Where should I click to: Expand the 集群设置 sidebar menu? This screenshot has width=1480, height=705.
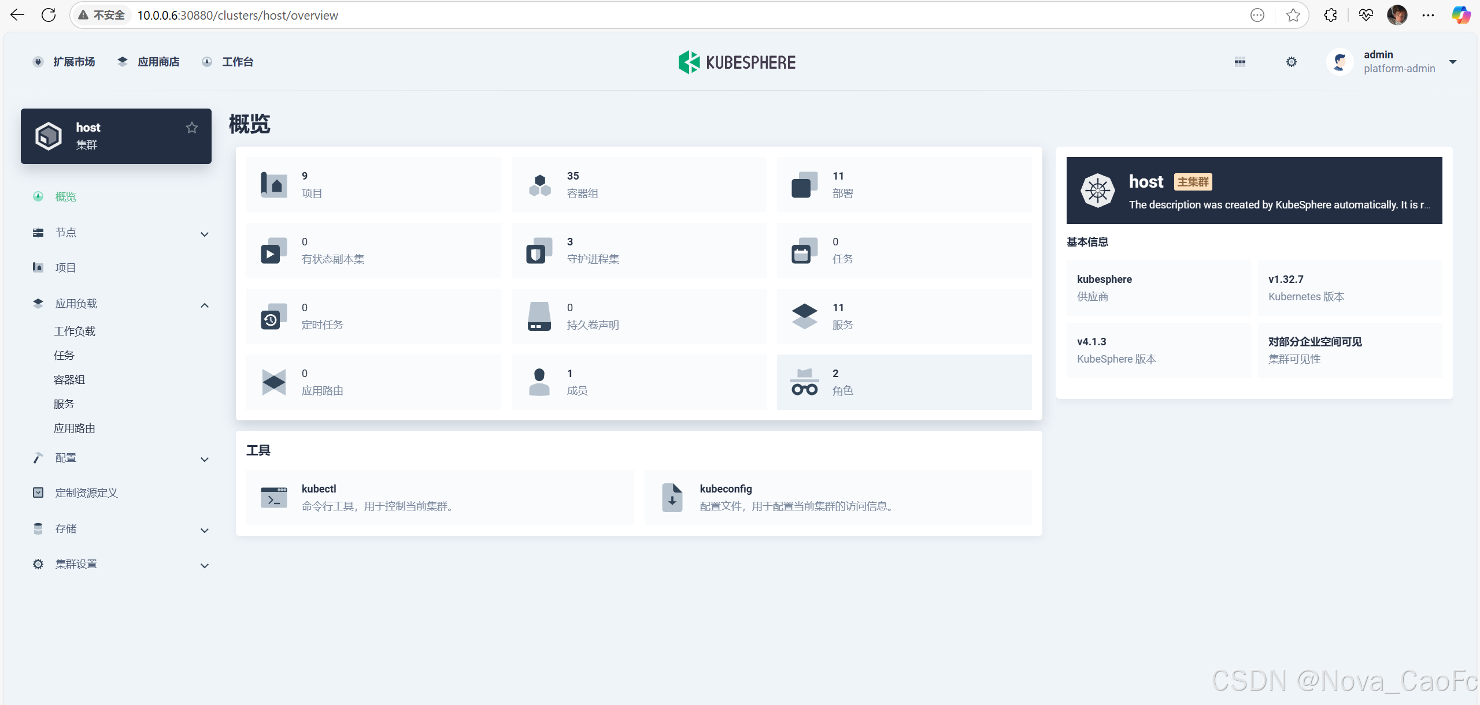pyautogui.click(x=205, y=566)
